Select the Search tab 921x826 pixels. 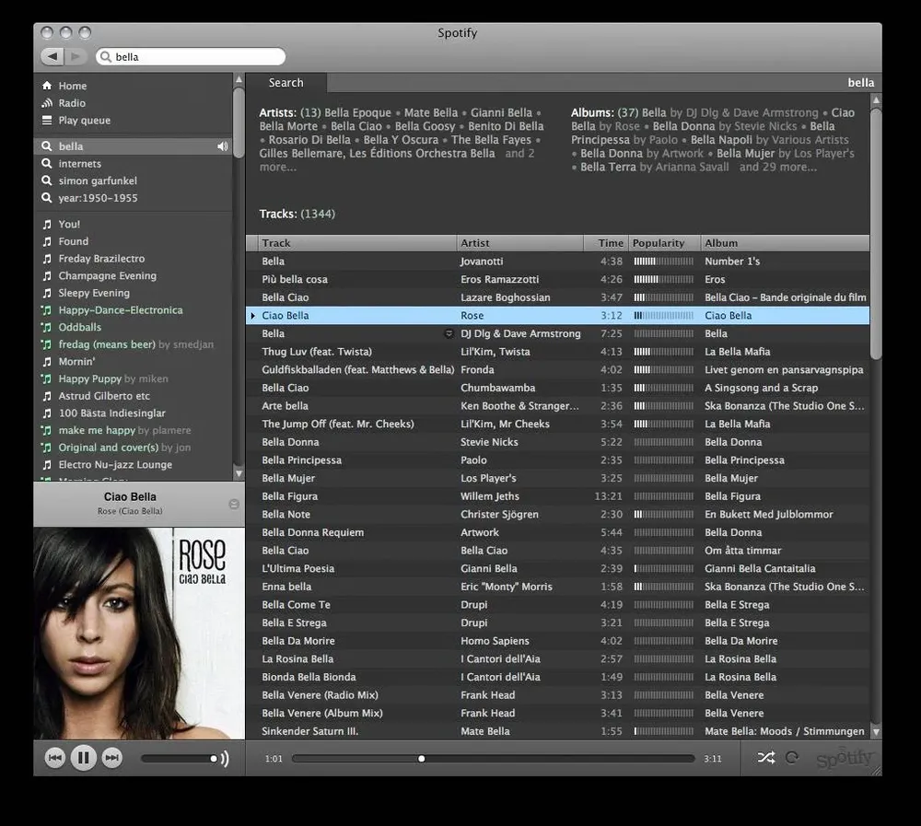click(286, 83)
